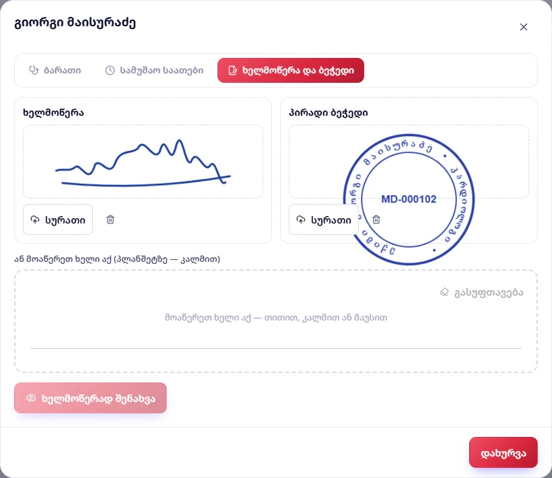Click the გიორგი მაისურაძე dialog title

click(75, 23)
